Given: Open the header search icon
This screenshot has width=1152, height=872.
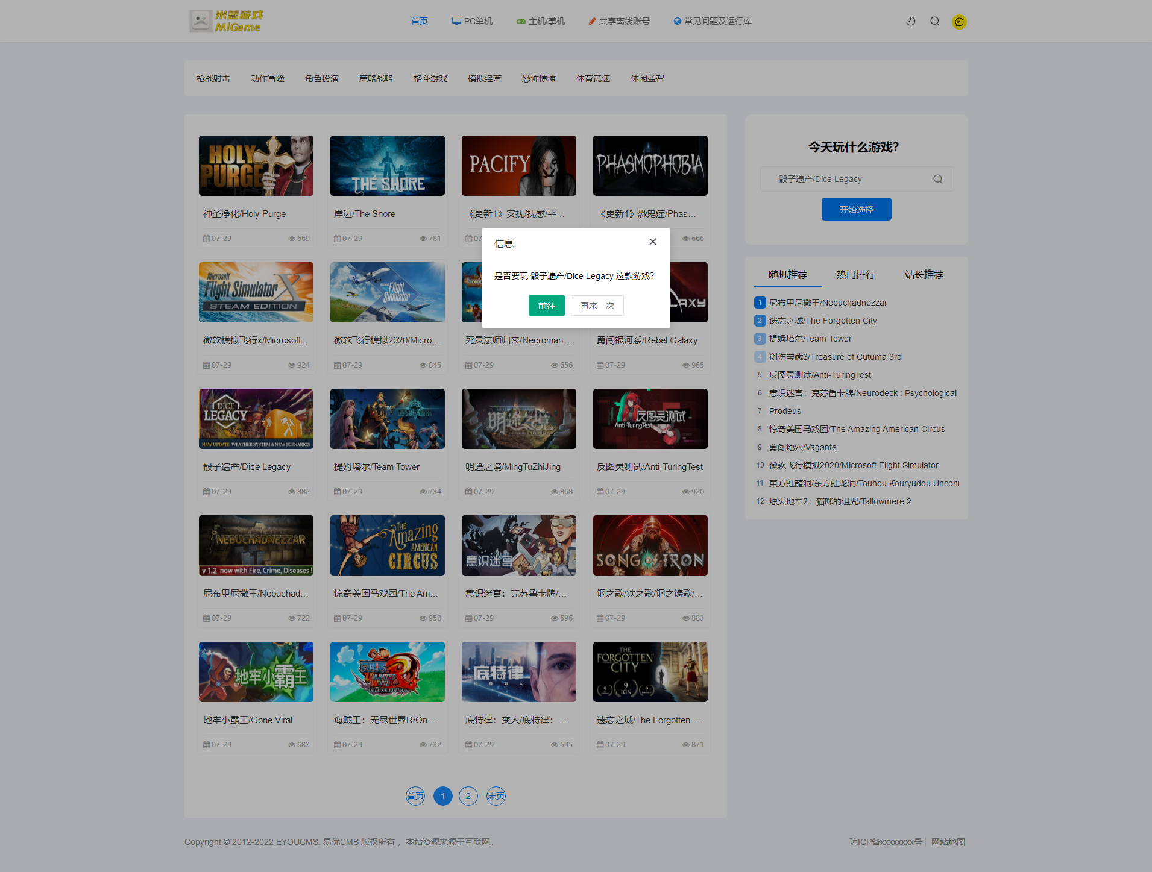Looking at the screenshot, I should pyautogui.click(x=935, y=21).
